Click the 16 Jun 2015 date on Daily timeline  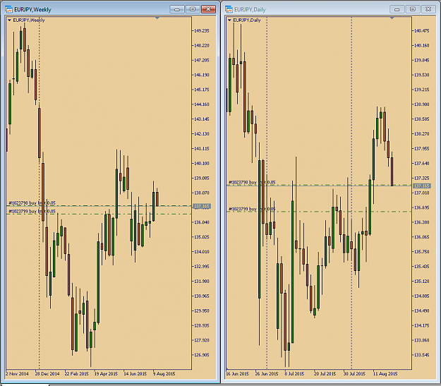[238, 374]
